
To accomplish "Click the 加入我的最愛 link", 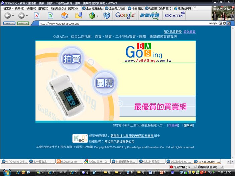I will coord(172,32).
